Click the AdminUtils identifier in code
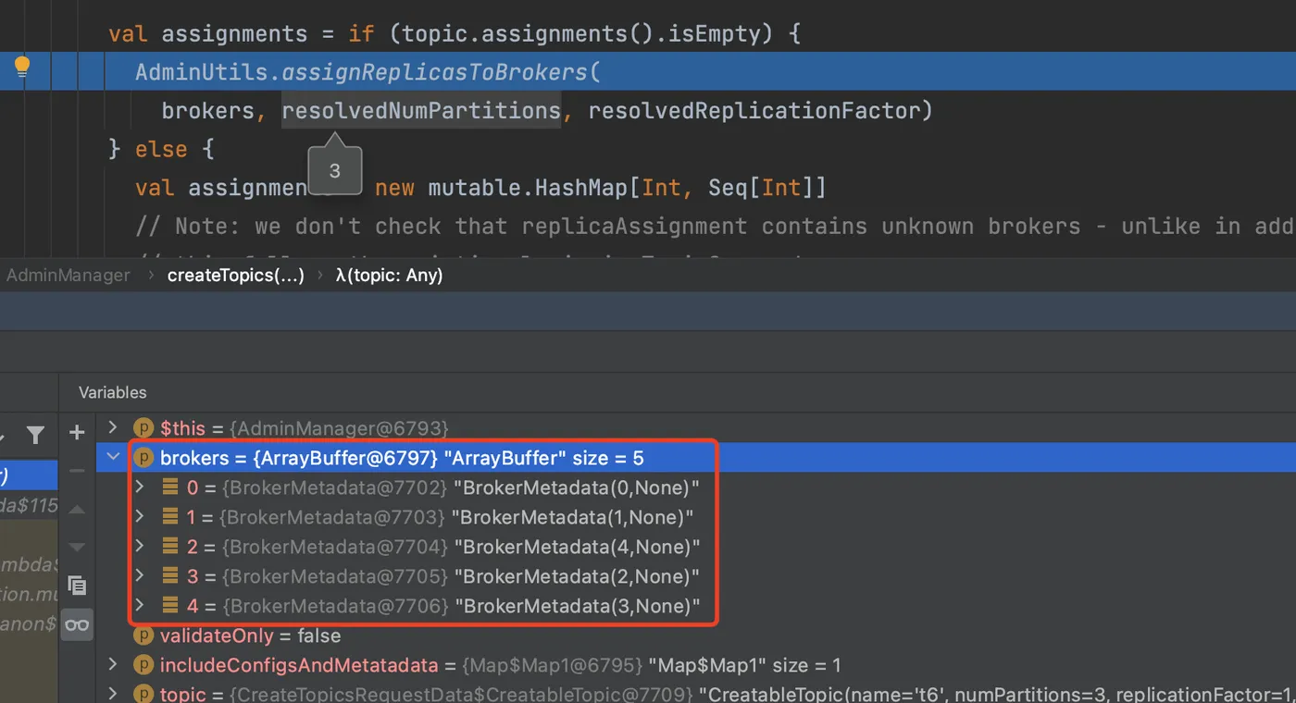This screenshot has height=703, width=1296. (x=202, y=72)
